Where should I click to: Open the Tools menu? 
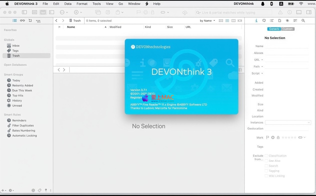click(x=96, y=4)
